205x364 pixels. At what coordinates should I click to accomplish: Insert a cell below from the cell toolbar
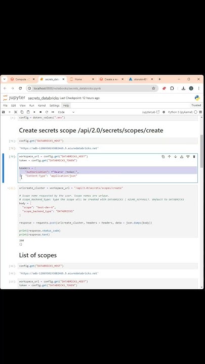[188, 157]
